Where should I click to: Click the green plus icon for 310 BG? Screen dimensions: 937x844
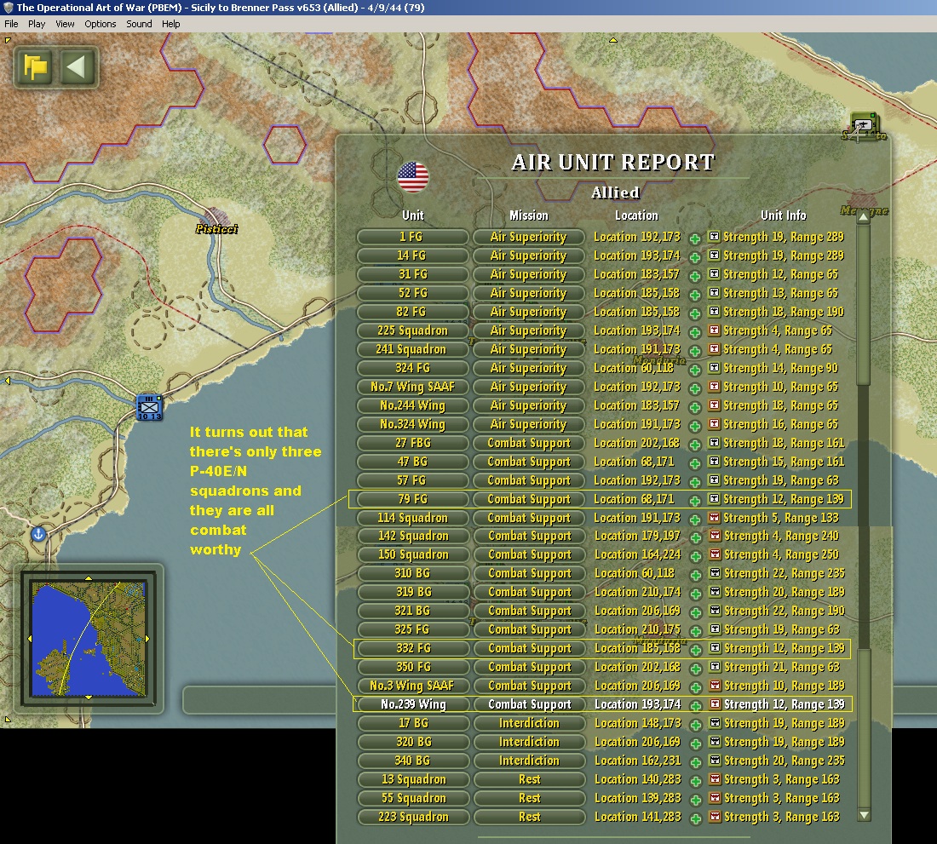click(696, 575)
